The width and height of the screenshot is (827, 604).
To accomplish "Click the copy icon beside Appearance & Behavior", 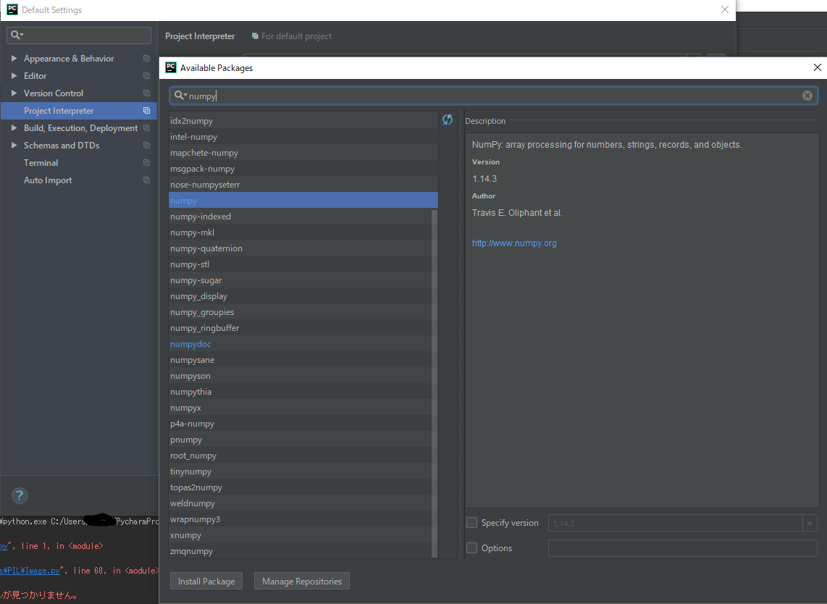I will coord(146,59).
